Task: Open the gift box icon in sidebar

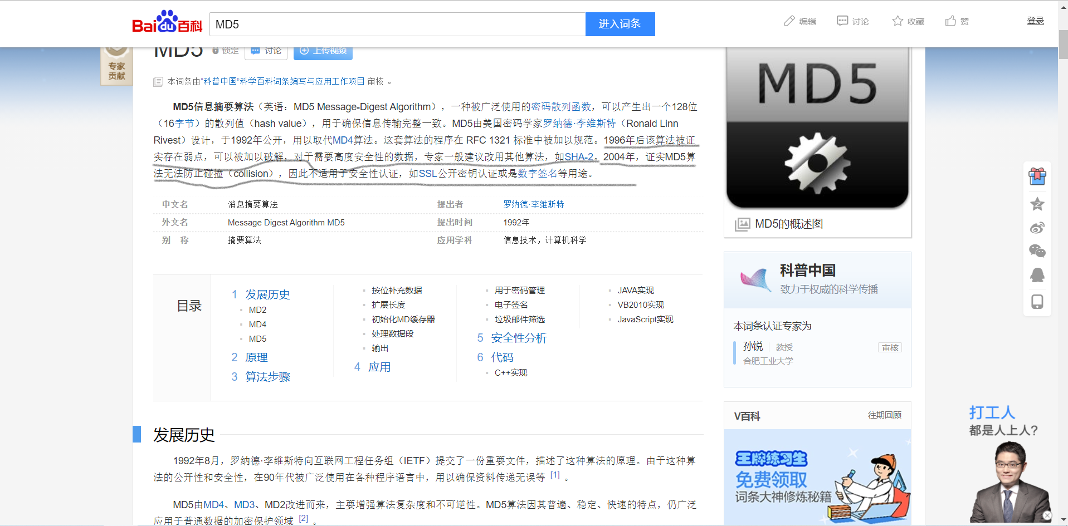Action: (1037, 176)
